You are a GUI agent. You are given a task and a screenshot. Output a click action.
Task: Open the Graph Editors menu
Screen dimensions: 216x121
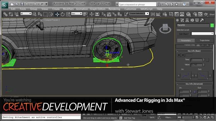pyautogui.click(x=98, y=9)
